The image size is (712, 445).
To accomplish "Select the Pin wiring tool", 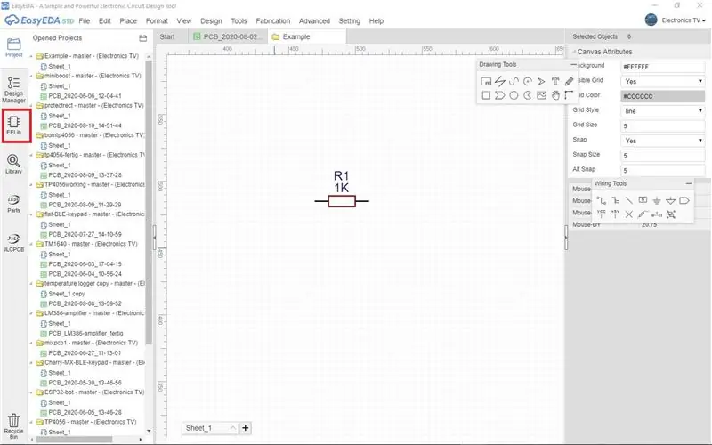I will coord(657,214).
